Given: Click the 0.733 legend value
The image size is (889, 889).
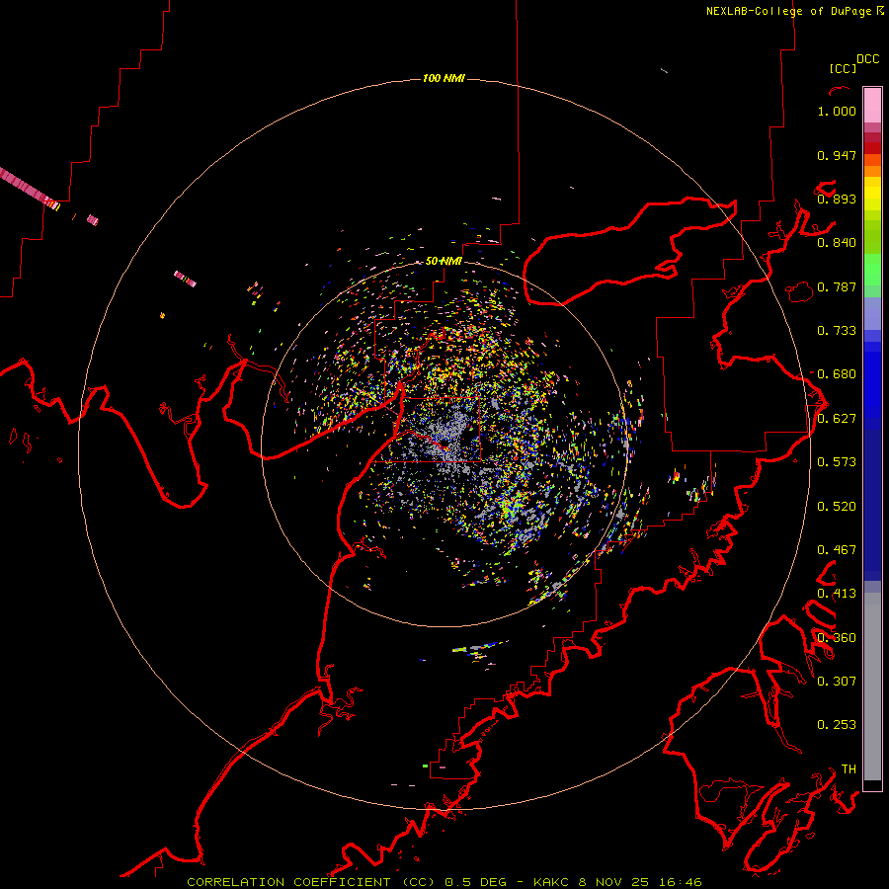Looking at the screenshot, I should (x=837, y=331).
